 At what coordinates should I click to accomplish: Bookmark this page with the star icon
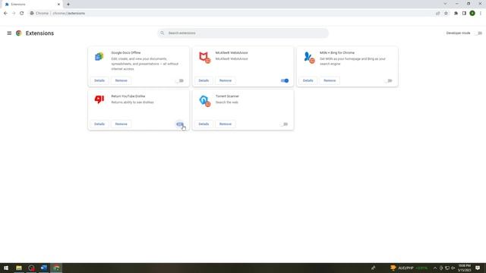coord(446,14)
